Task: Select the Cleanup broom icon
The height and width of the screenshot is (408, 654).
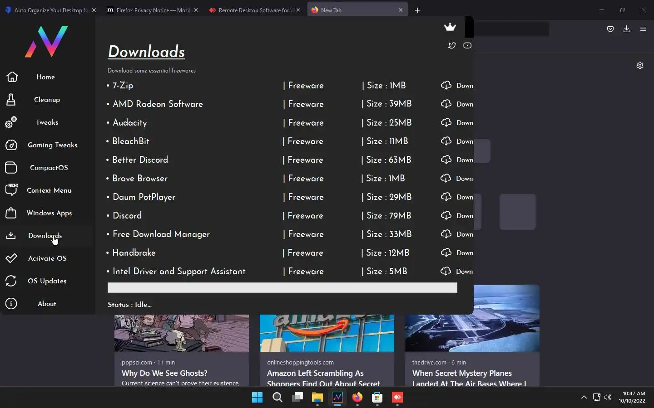Action: click(x=11, y=100)
